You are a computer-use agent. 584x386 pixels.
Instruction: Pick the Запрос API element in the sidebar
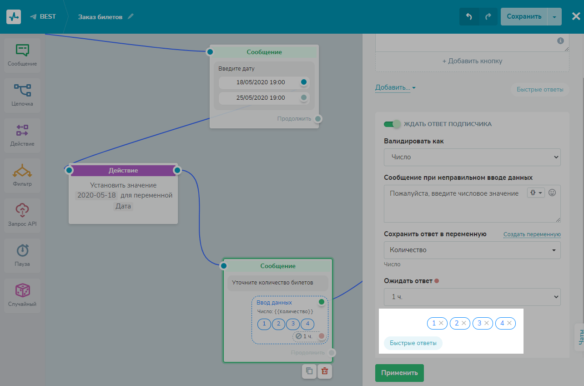click(x=22, y=216)
